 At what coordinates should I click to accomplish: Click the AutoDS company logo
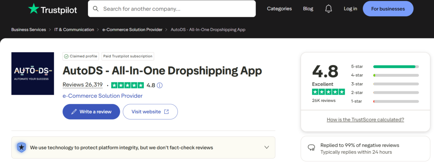tap(33, 74)
